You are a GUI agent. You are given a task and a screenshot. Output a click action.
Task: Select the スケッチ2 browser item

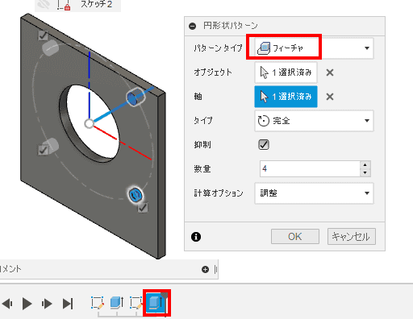[x=96, y=4]
